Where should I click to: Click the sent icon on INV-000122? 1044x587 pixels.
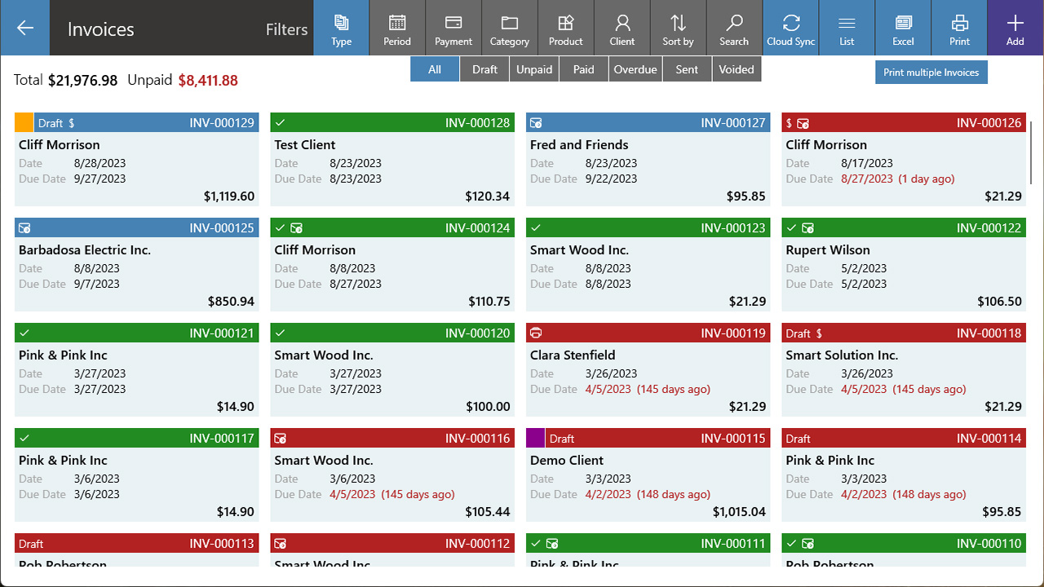tap(807, 228)
